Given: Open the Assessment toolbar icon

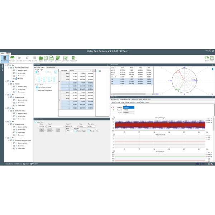Looking at the screenshot, I should tap(65, 58).
